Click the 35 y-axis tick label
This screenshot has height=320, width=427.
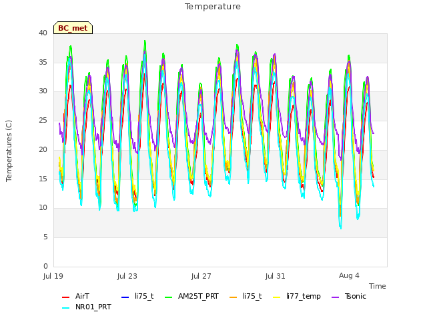pyautogui.click(x=43, y=62)
